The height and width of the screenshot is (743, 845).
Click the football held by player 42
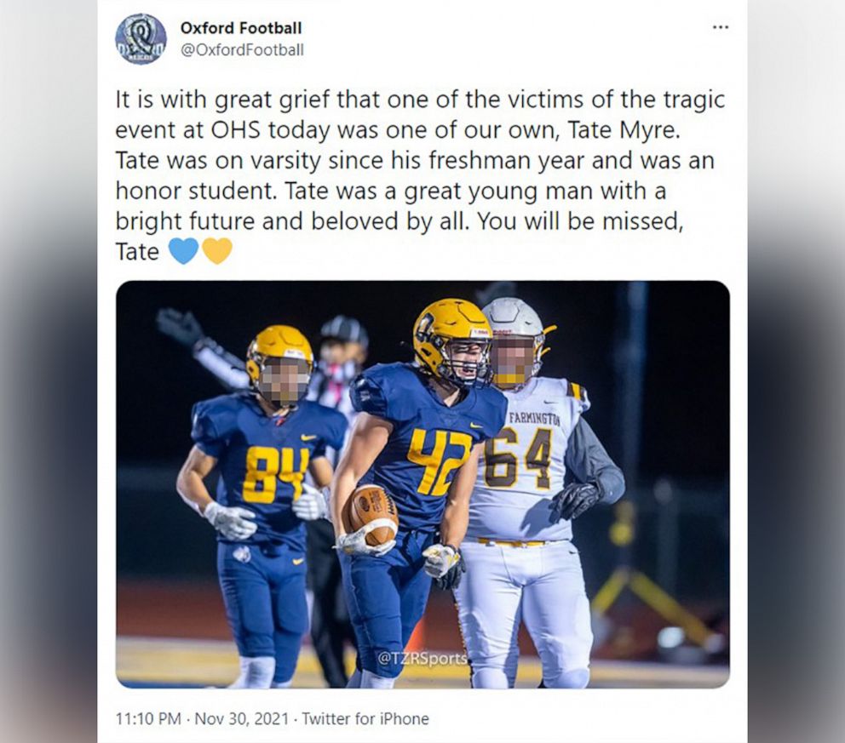pos(372,515)
